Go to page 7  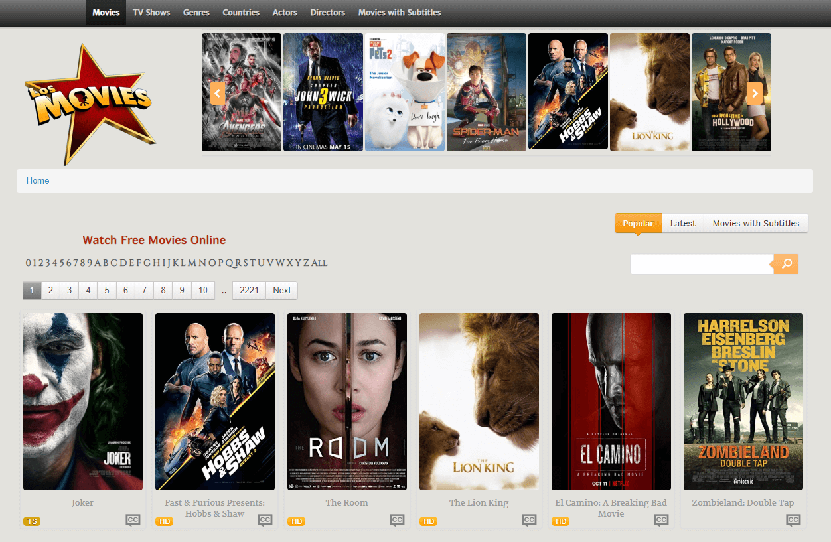coord(145,290)
